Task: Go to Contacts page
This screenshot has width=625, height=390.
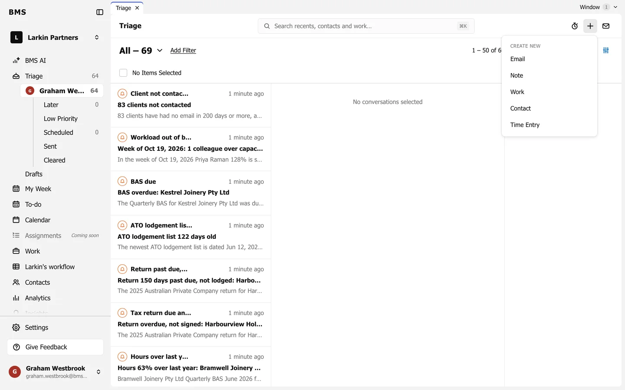Action: tap(56, 283)
